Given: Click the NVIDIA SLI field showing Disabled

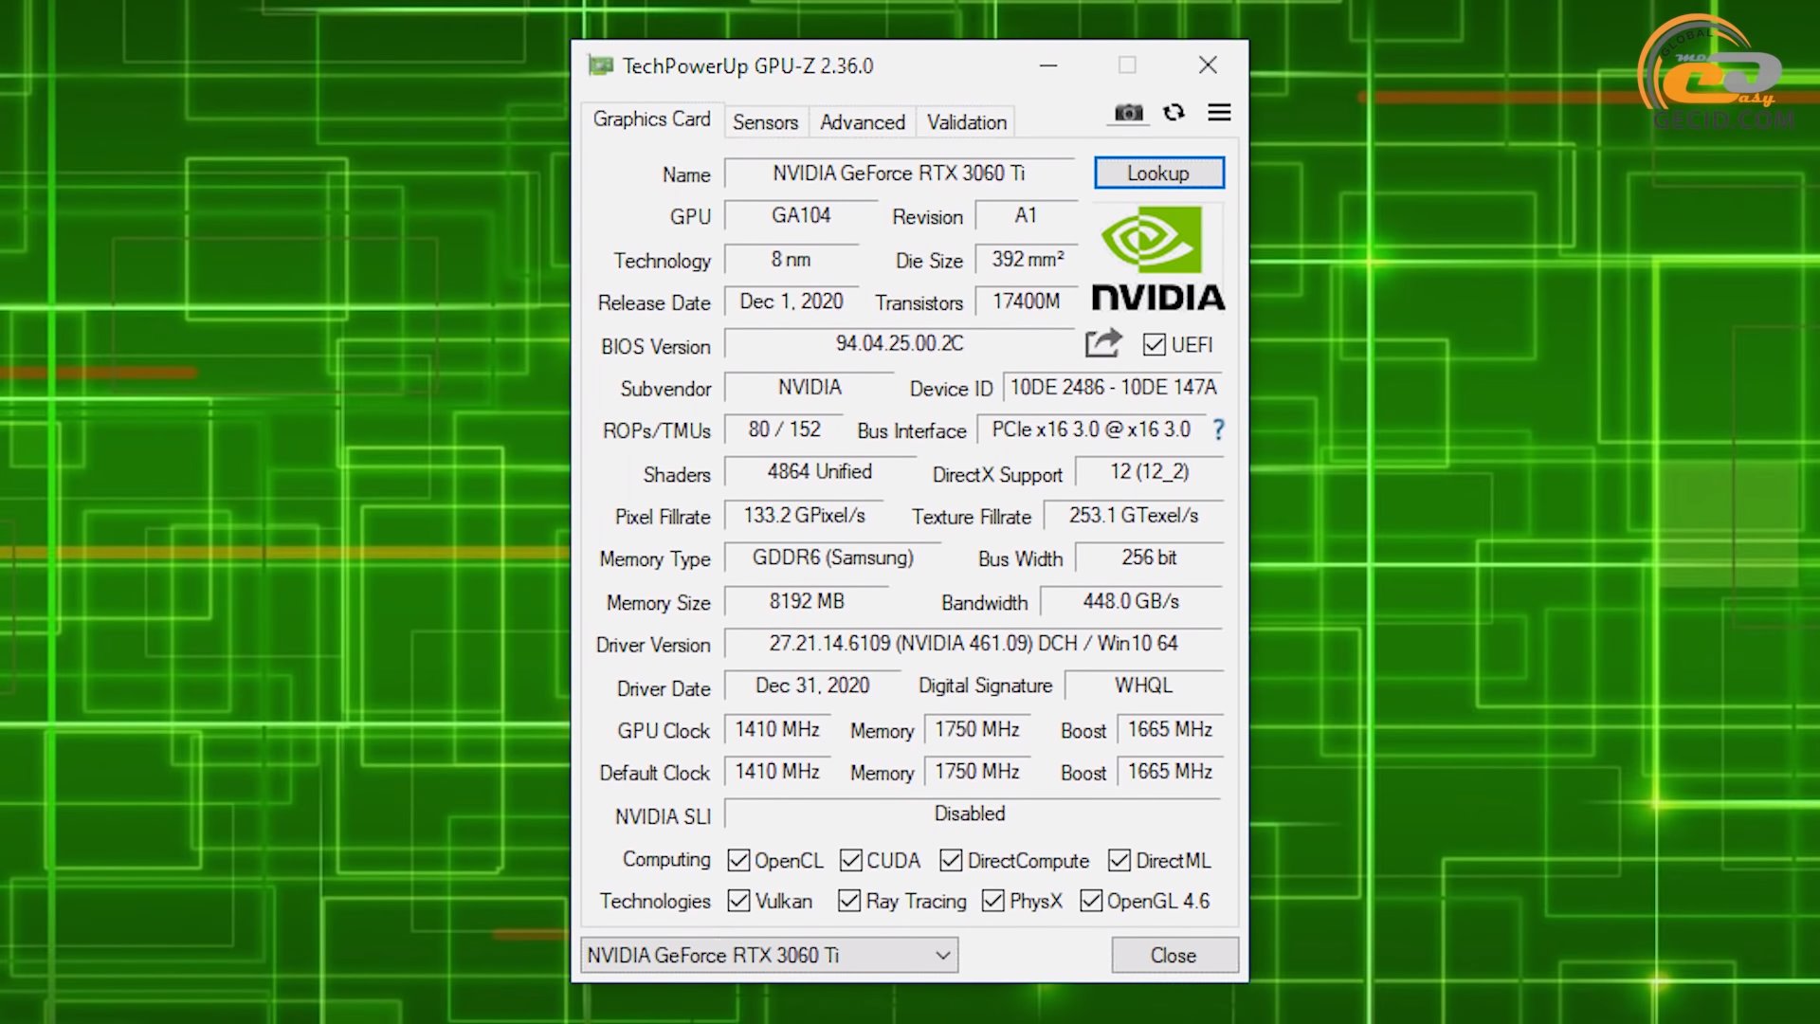Looking at the screenshot, I should (974, 814).
